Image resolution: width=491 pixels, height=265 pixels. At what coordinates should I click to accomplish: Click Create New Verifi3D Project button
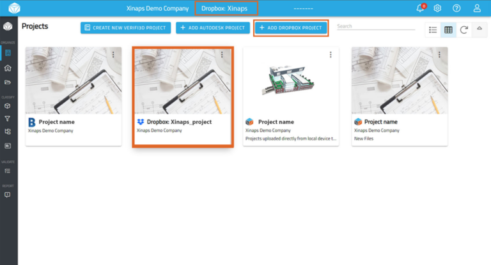(125, 28)
